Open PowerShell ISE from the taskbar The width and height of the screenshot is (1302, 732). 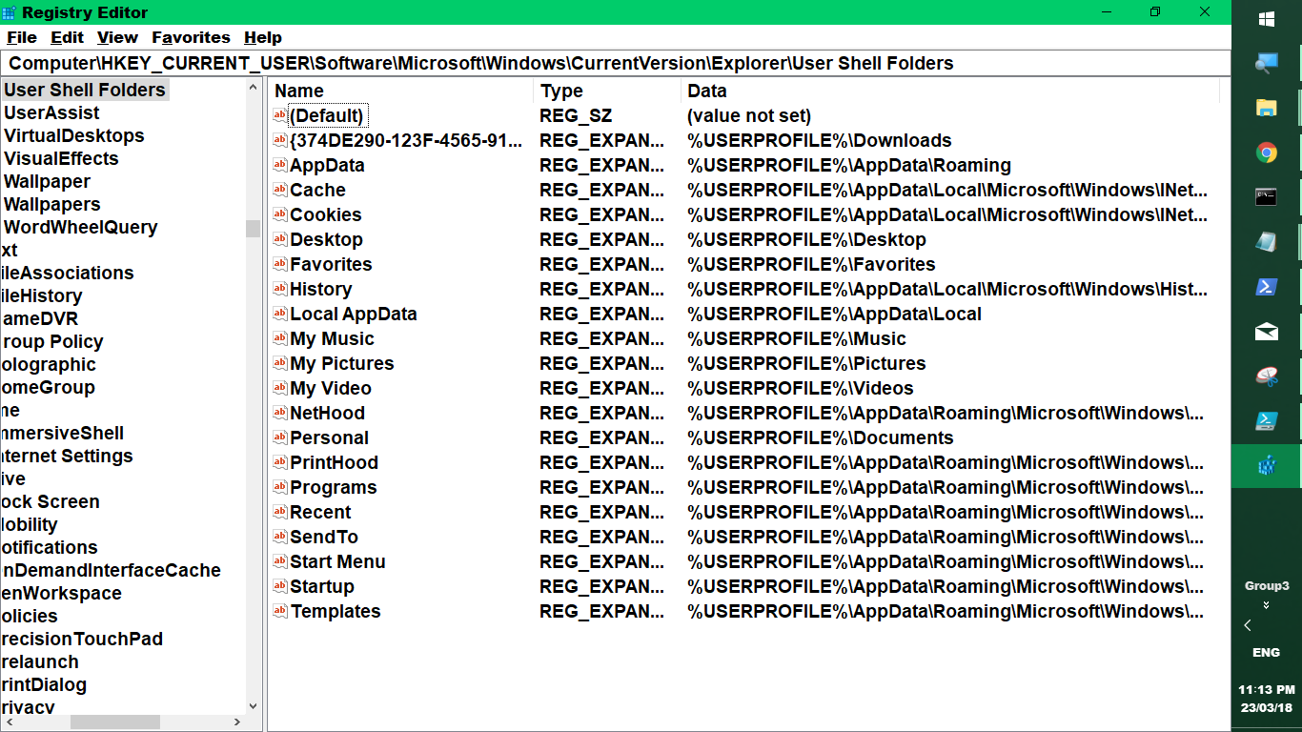click(x=1267, y=421)
